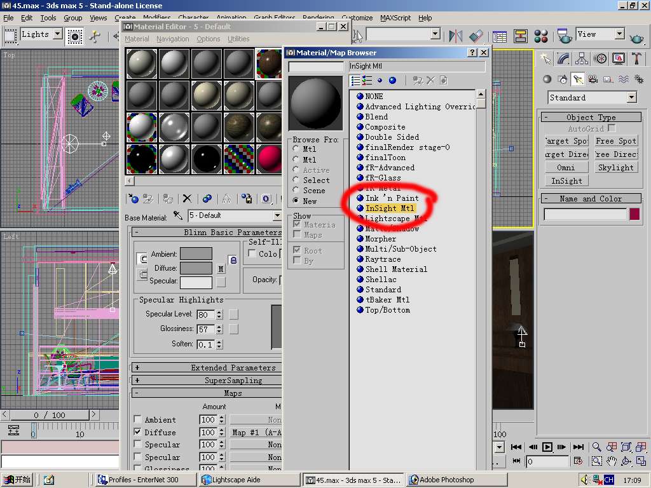The image size is (651, 488).
Task: Switch to the Motion command panel tab
Action: 600,58
